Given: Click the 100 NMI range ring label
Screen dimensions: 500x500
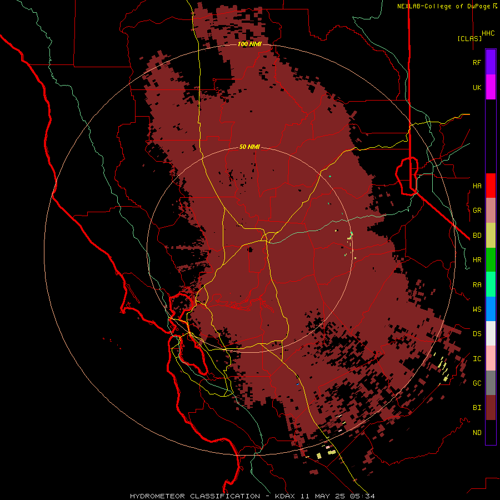Looking at the screenshot, I should click(249, 44).
